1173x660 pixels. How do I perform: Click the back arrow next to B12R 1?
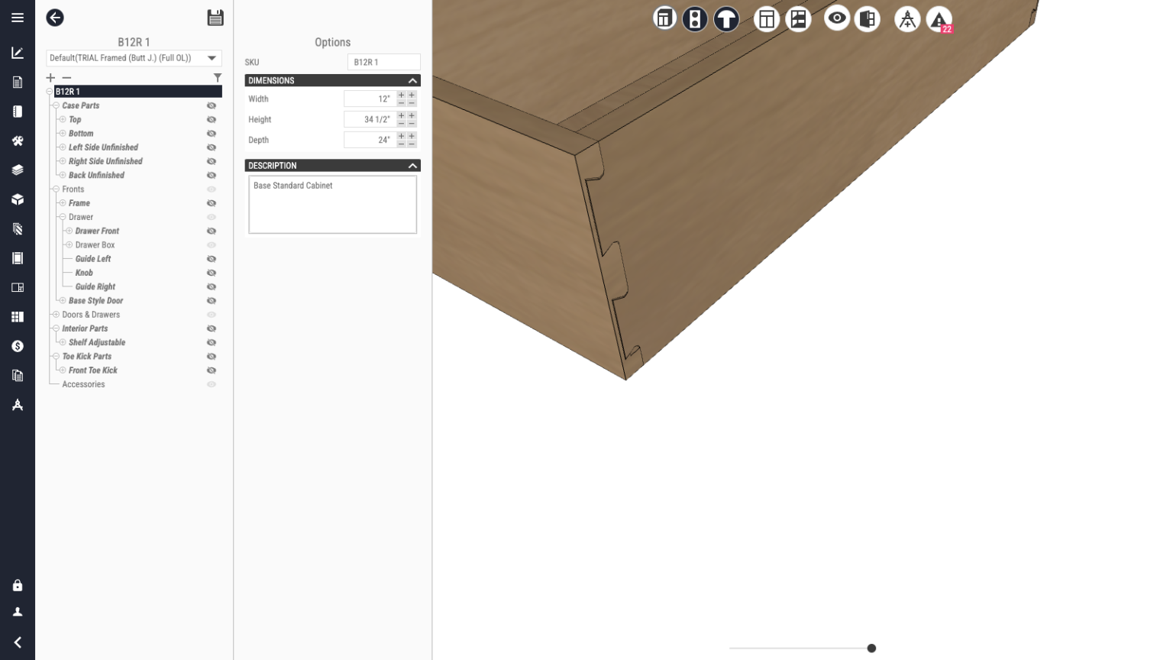click(x=54, y=18)
